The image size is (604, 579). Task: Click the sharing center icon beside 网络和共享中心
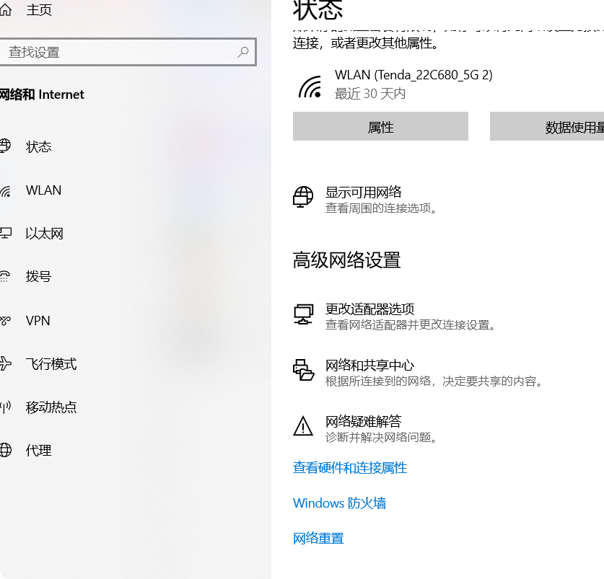pyautogui.click(x=303, y=370)
